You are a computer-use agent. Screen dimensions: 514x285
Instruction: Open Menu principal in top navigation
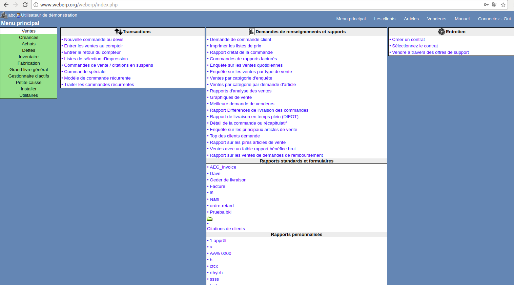(351, 19)
